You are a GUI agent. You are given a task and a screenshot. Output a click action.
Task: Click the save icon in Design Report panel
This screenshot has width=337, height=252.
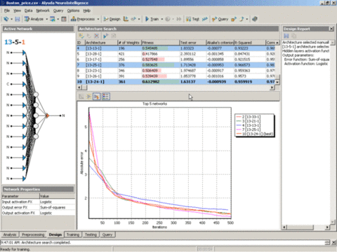pyautogui.click(x=286, y=36)
